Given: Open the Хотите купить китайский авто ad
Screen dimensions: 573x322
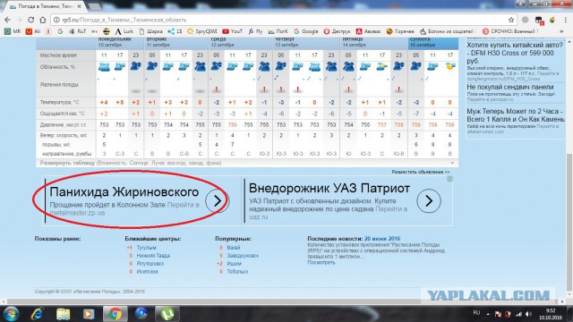Looking at the screenshot, I should pos(515,53).
